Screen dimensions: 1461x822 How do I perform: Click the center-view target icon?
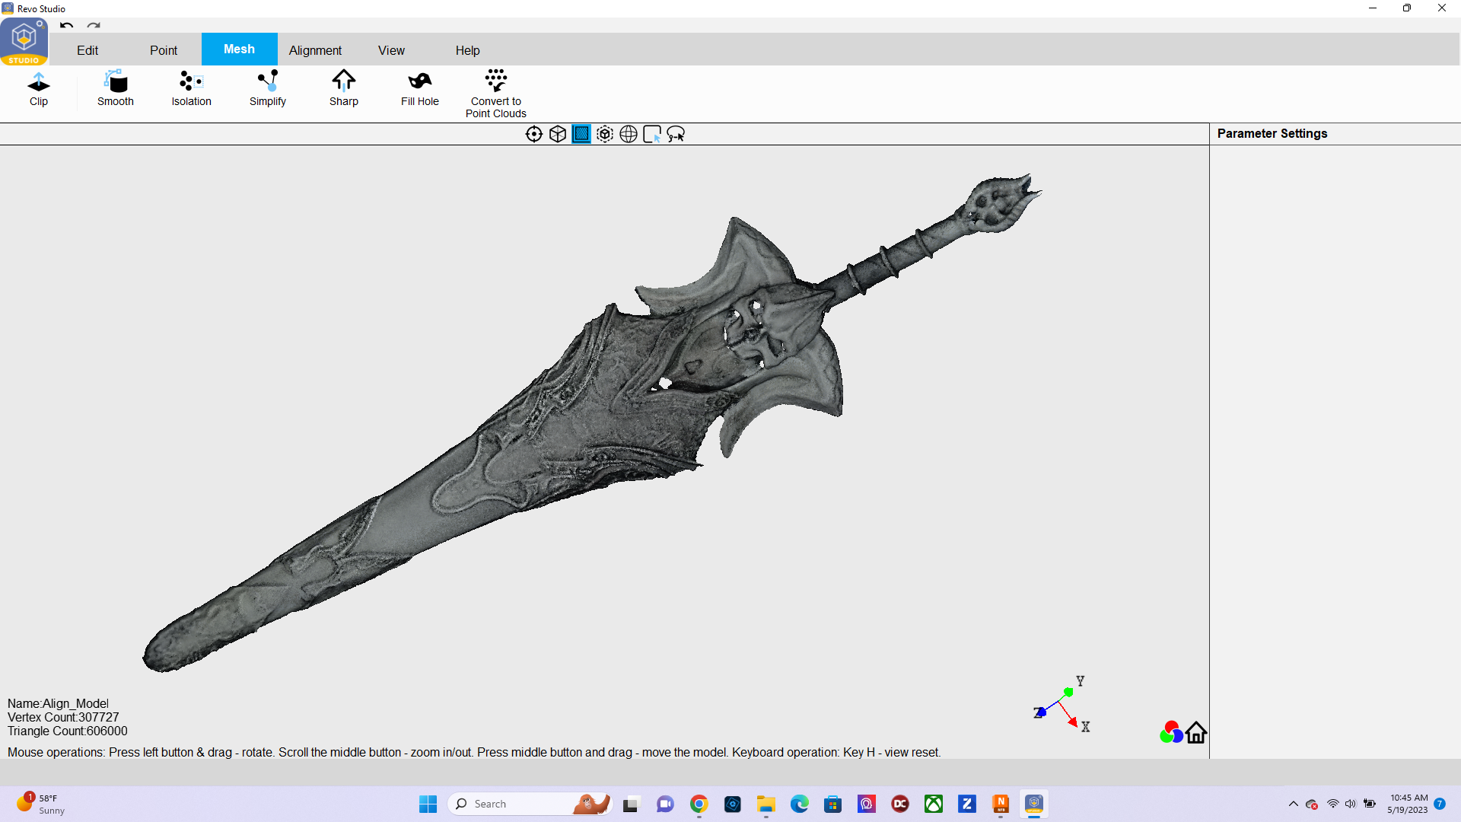tap(534, 134)
